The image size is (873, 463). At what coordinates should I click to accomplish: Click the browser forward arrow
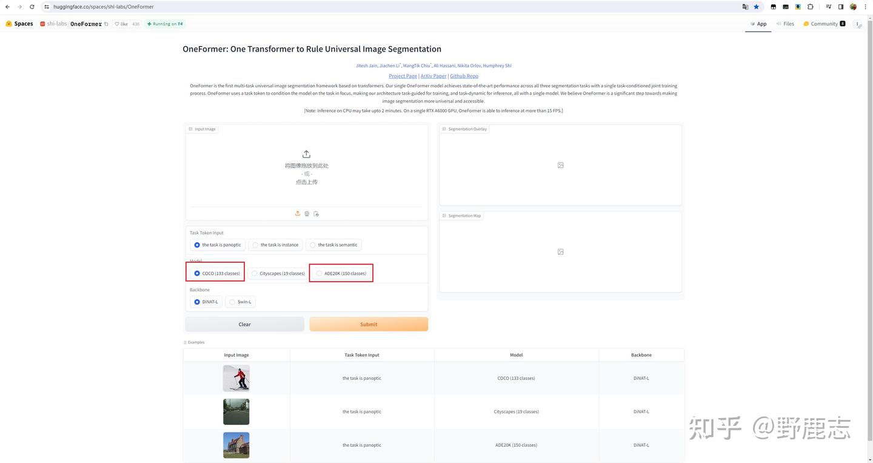coord(19,7)
